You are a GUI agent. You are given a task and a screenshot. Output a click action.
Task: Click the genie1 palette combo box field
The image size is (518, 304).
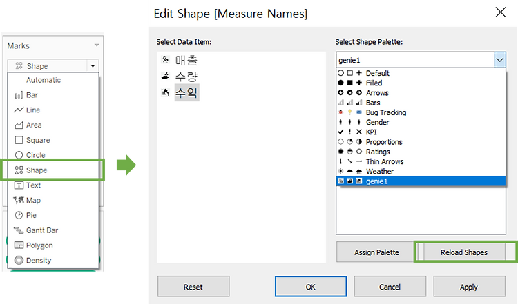tap(416, 60)
